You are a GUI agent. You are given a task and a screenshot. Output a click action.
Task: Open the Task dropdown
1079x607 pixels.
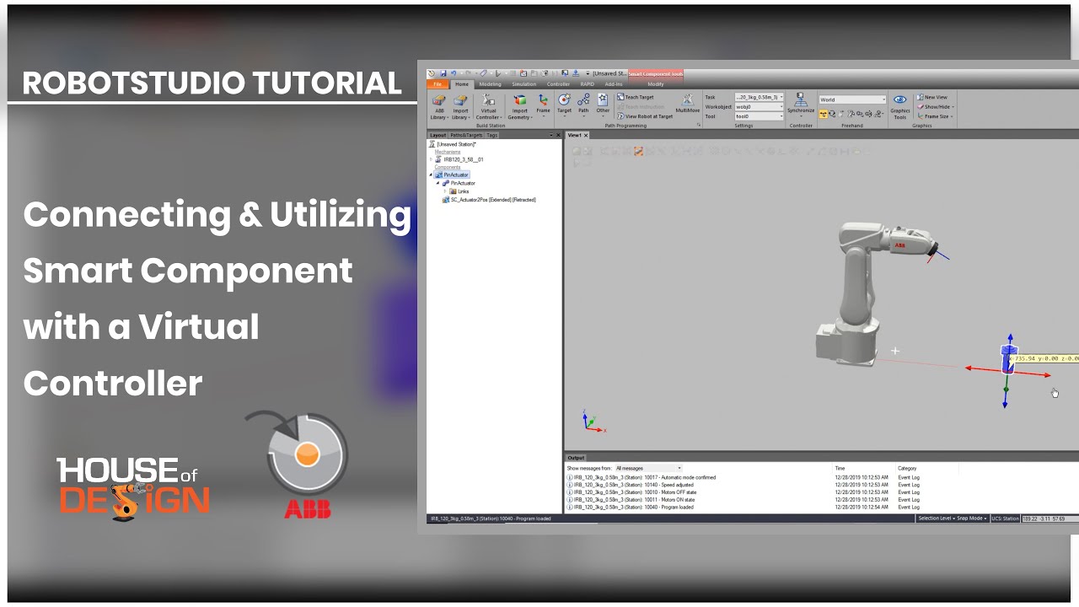(x=759, y=97)
